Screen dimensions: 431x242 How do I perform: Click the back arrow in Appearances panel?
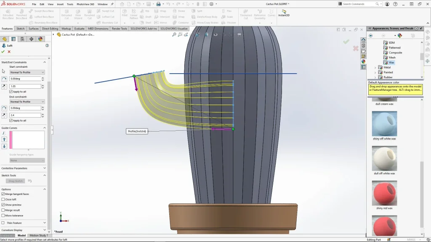tap(371, 36)
